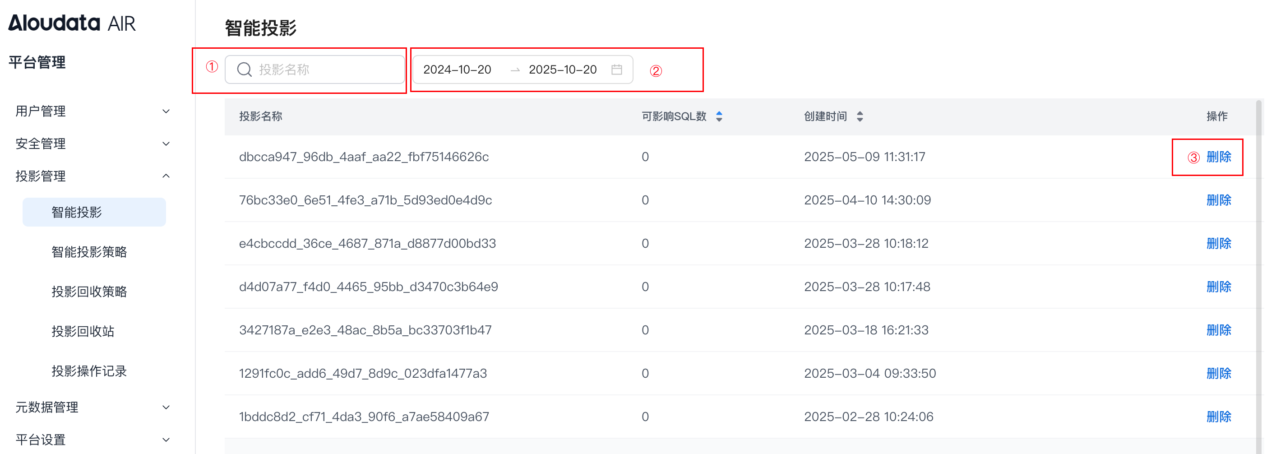Delete projection 76bc33e0_6e51_4fe3_a71b_5d93ed0e4d9c
Image resolution: width=1276 pixels, height=454 pixels.
click(x=1218, y=200)
